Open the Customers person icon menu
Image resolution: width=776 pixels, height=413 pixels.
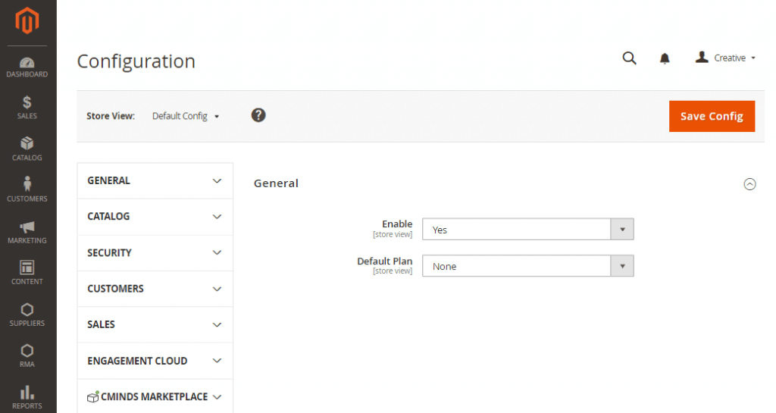[27, 189]
